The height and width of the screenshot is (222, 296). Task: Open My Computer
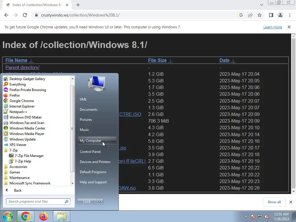tap(97, 141)
